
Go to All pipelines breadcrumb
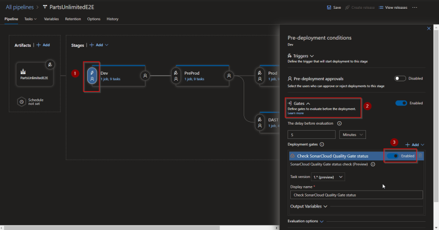click(x=20, y=7)
